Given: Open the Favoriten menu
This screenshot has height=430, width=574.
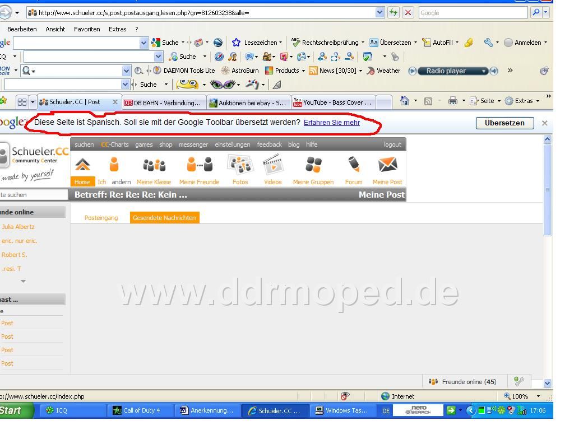Looking at the screenshot, I should 87,29.
